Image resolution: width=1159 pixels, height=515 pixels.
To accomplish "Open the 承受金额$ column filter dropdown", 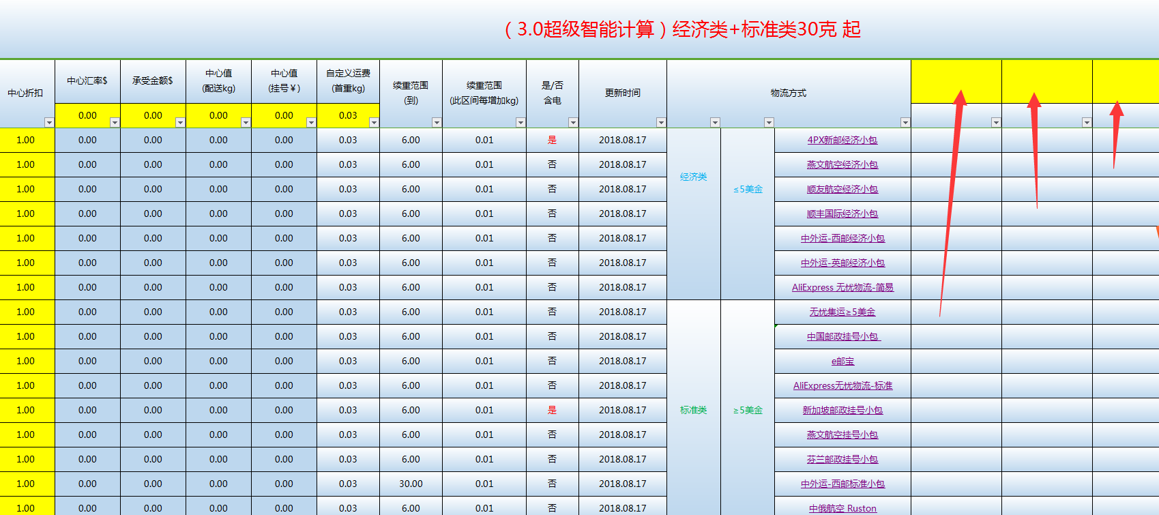I will tap(180, 123).
